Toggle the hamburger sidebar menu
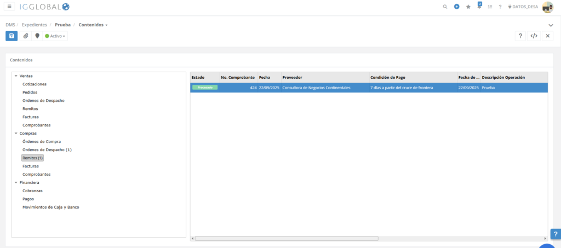Viewport: 561px width, 248px height. point(9,7)
